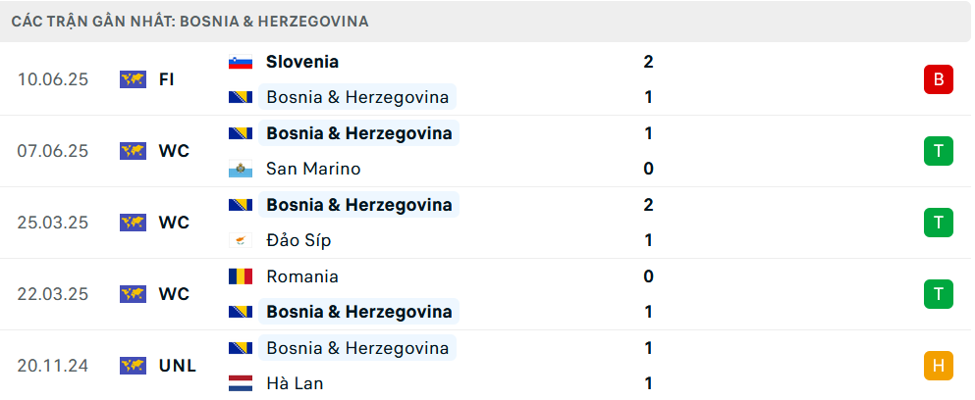Click the Cyprus flag next to Đảo Síp
This screenshot has width=975, height=400.
(241, 240)
